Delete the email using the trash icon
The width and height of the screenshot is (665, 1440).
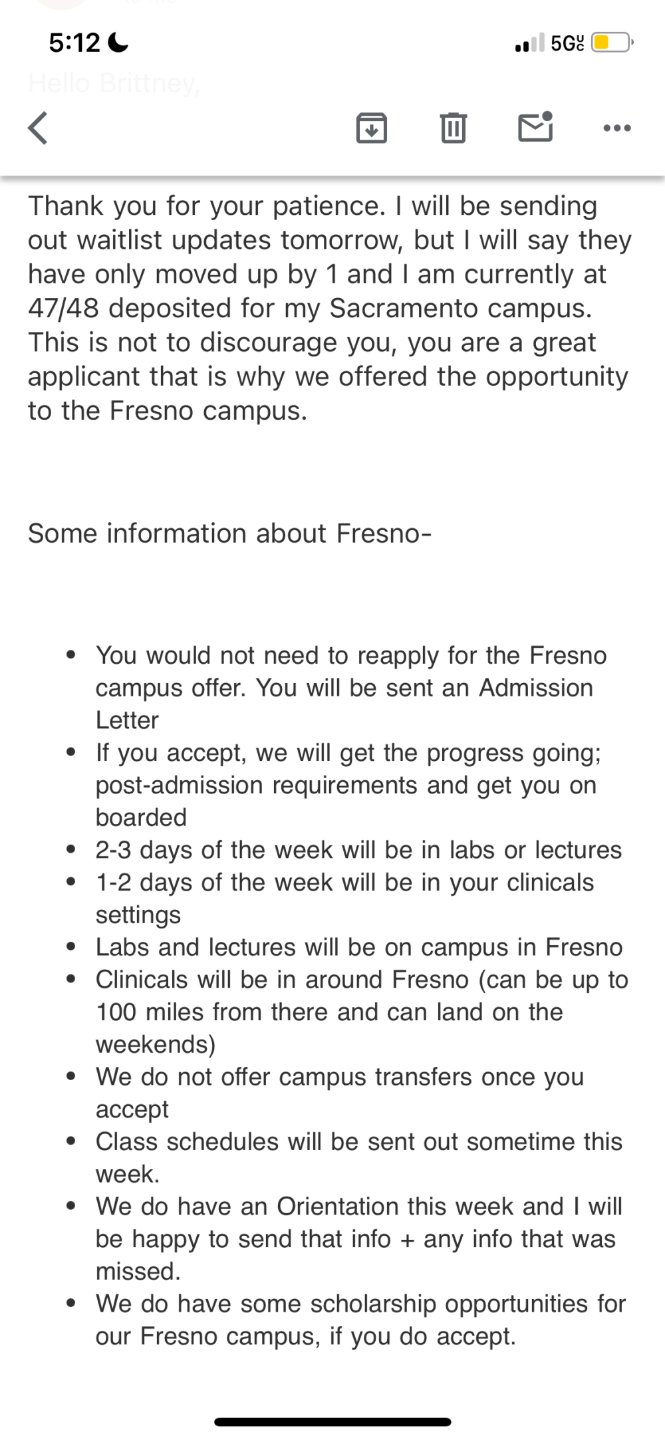(x=454, y=128)
